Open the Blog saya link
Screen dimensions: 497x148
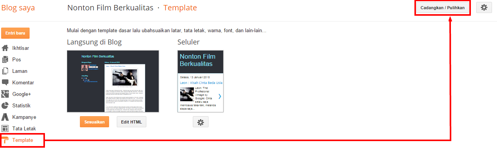[18, 8]
